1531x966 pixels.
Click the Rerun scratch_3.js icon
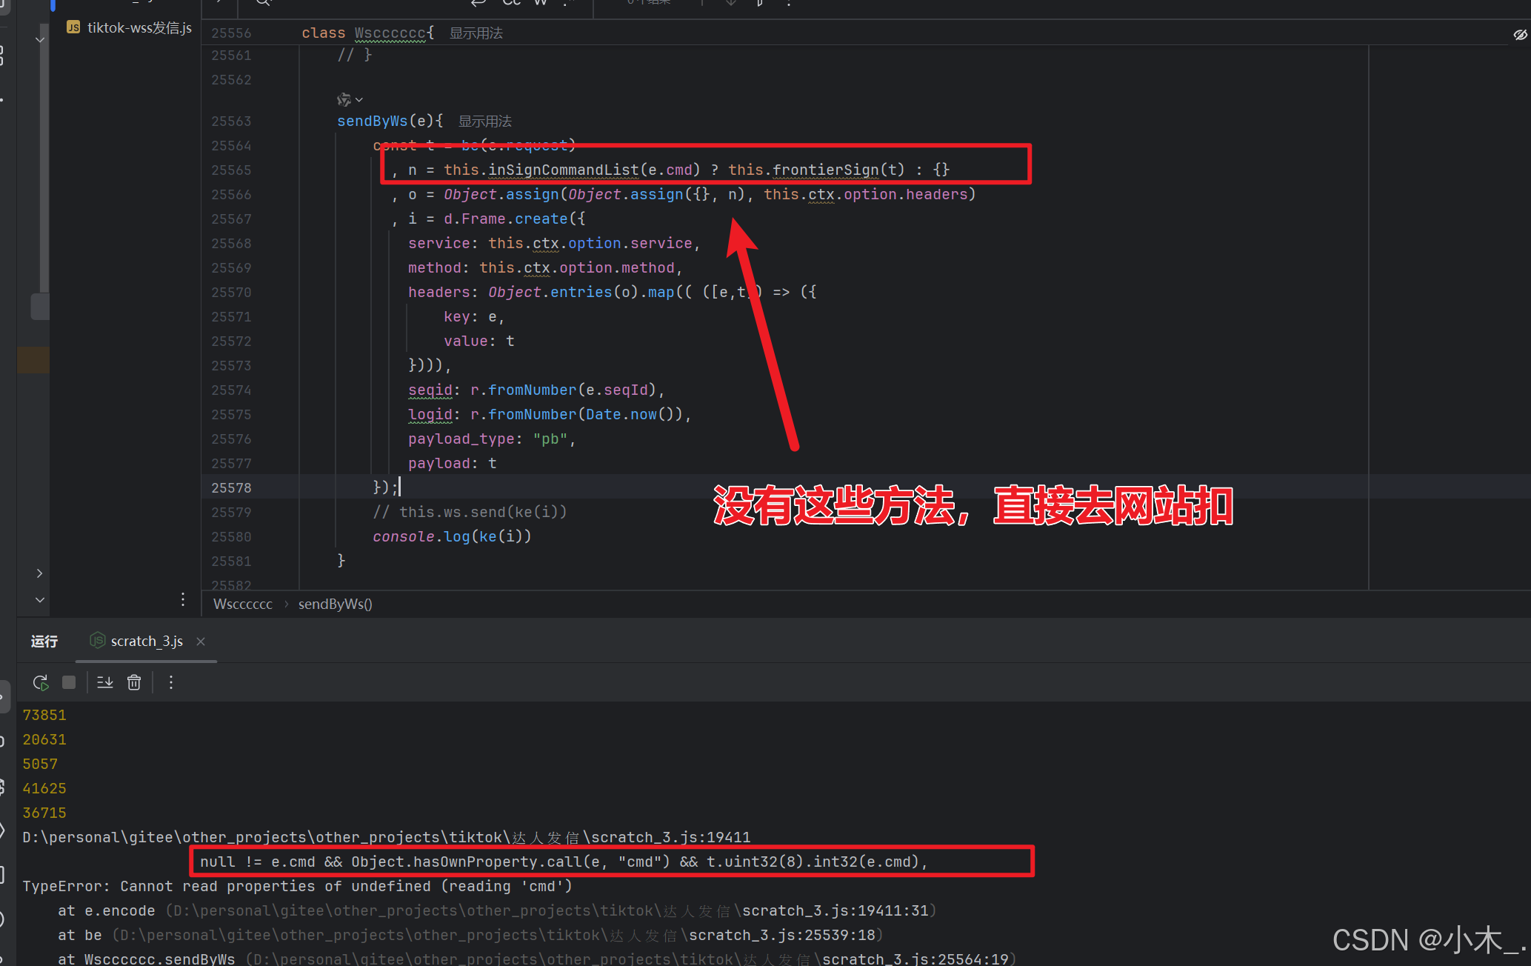click(41, 682)
